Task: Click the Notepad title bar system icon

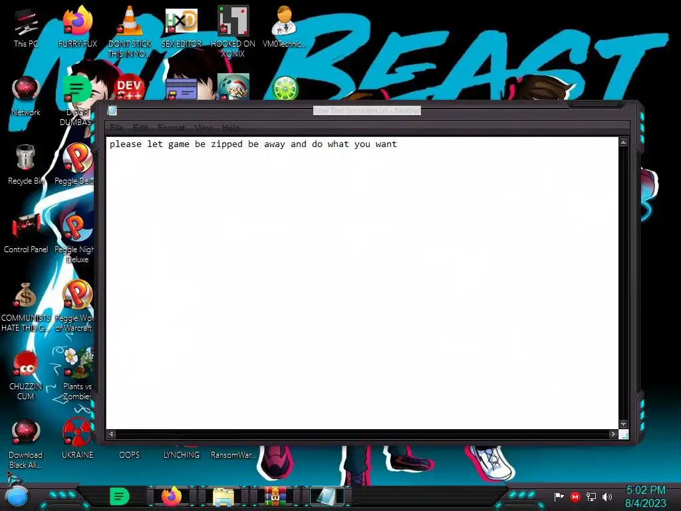Action: pyautogui.click(x=112, y=110)
